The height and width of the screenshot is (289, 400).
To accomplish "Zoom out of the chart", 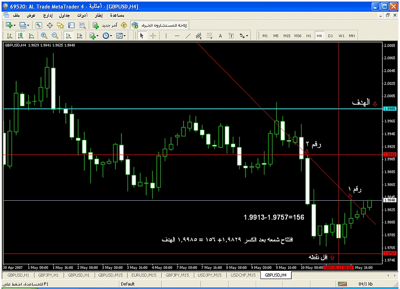I will [55, 36].
